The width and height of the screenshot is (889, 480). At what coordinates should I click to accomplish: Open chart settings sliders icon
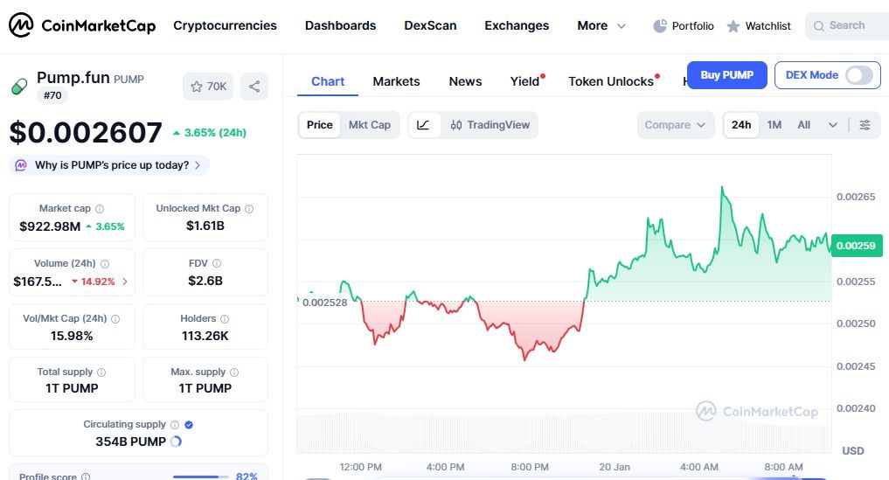pyautogui.click(x=865, y=125)
